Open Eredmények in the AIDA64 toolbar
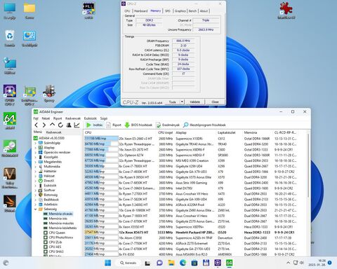 click(168, 125)
